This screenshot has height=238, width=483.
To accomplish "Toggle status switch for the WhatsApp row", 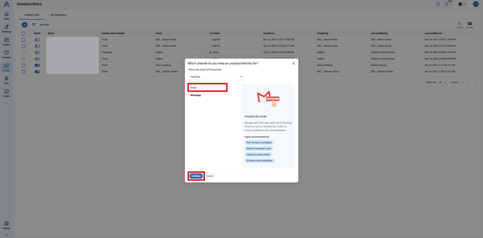I will coord(37,53).
